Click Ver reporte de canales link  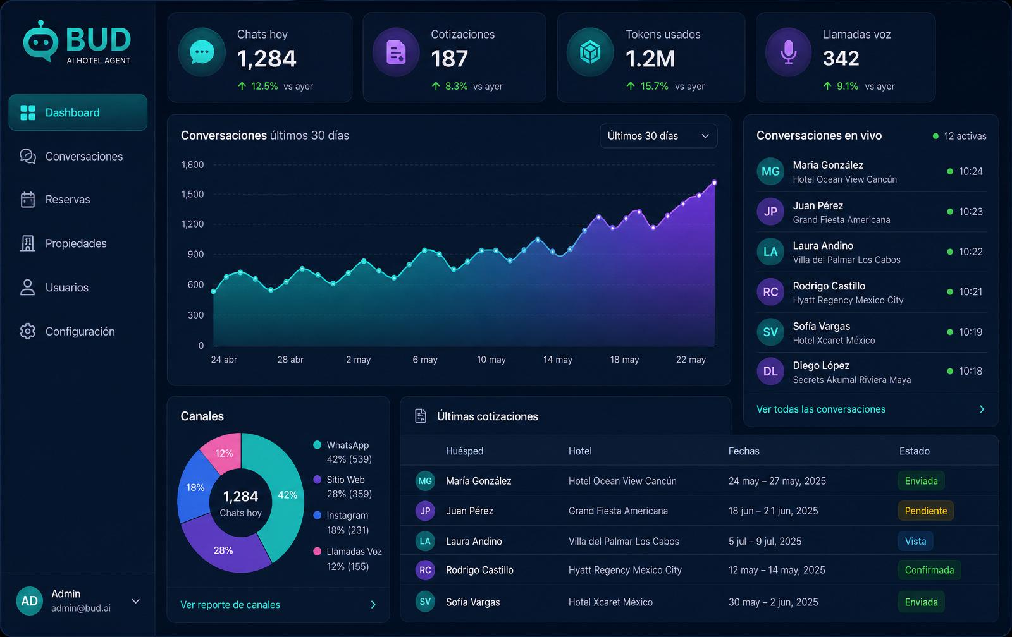click(x=230, y=605)
